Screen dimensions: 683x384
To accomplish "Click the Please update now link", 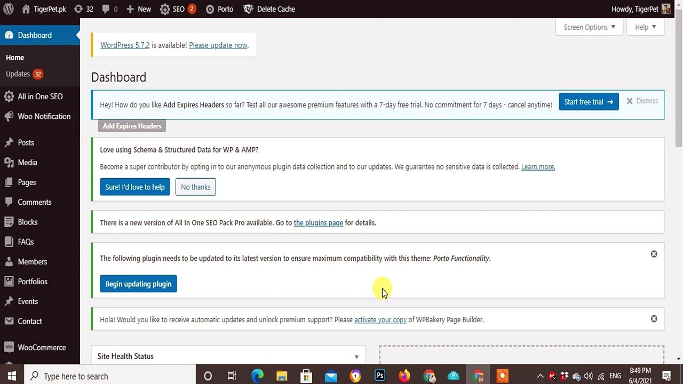I will [x=218, y=45].
